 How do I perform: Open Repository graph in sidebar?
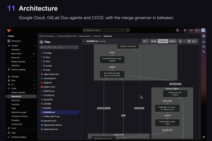point(19,112)
